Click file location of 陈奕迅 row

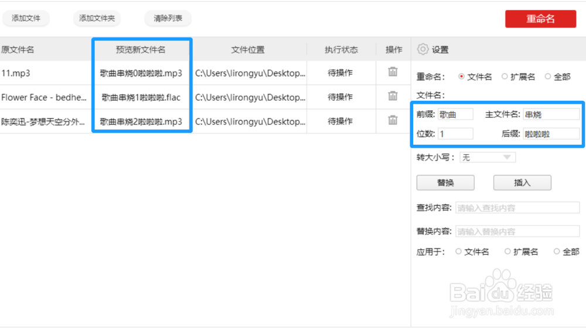point(250,122)
